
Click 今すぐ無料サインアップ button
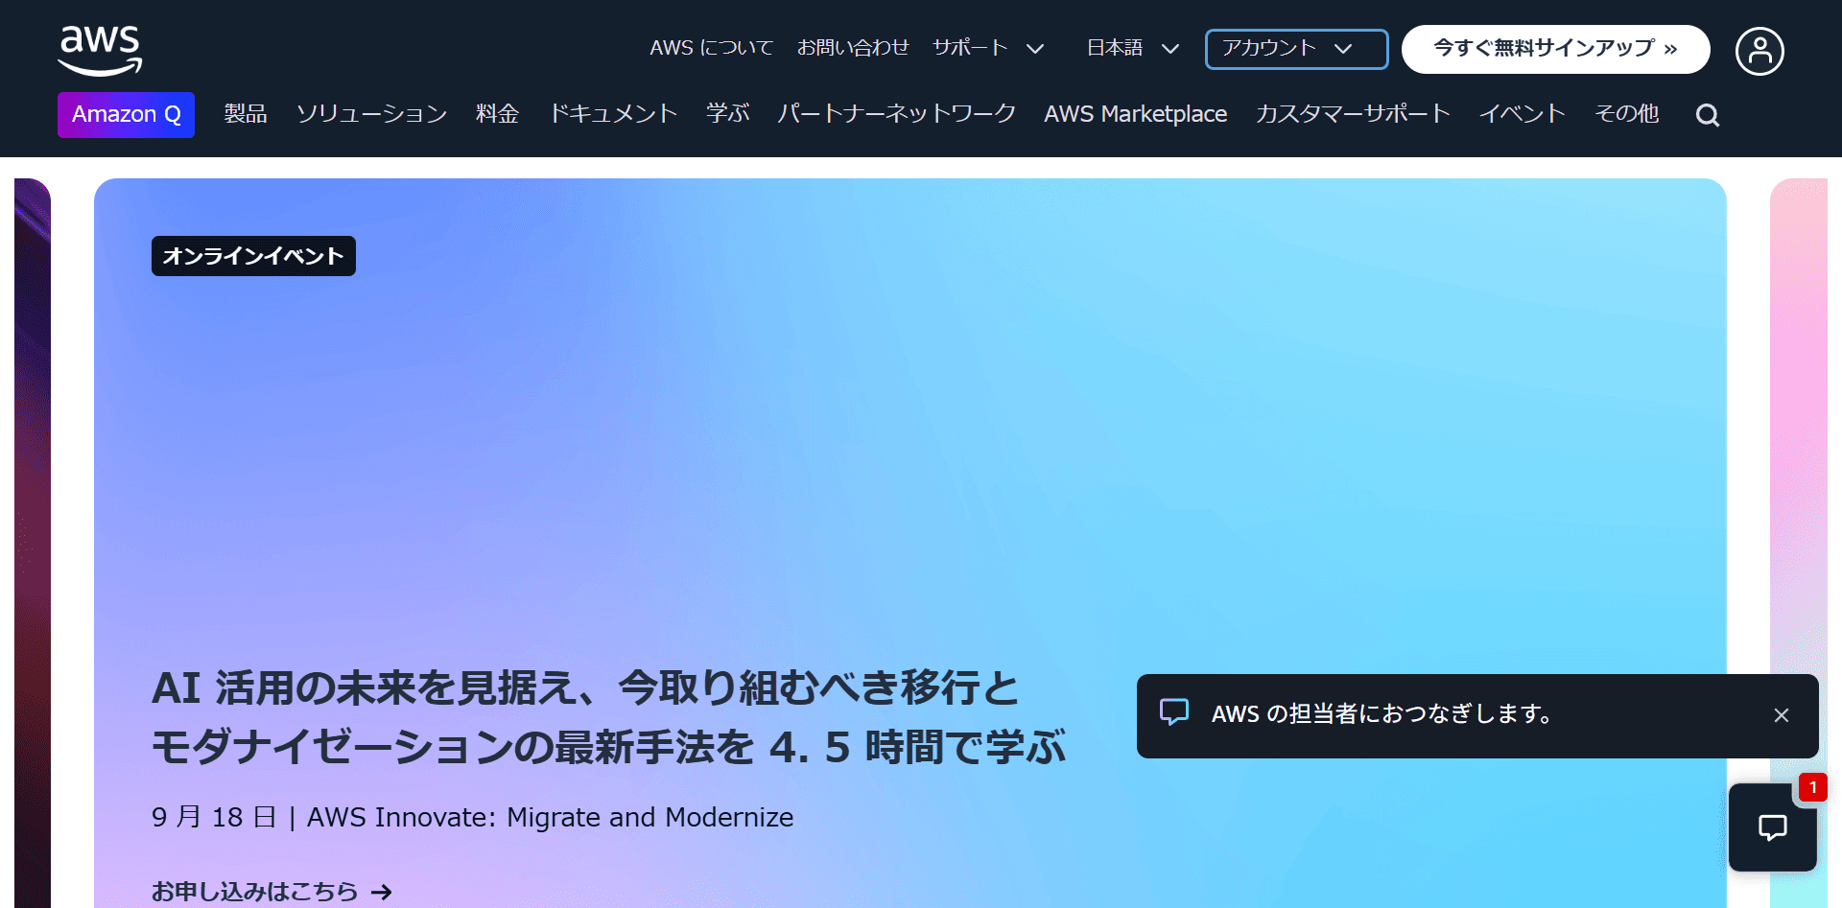(x=1555, y=49)
